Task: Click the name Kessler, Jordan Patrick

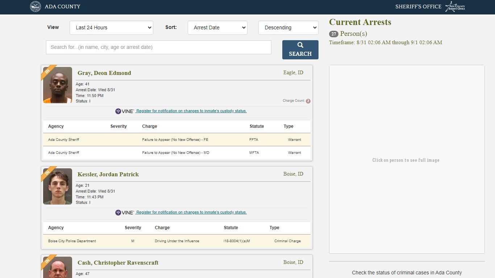Action: tap(108, 174)
